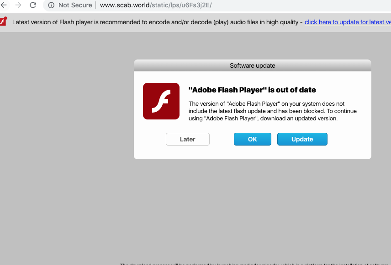Screen dimensions: 391x265
Task: Click the large red Flash Player logo
Action: pos(161,101)
